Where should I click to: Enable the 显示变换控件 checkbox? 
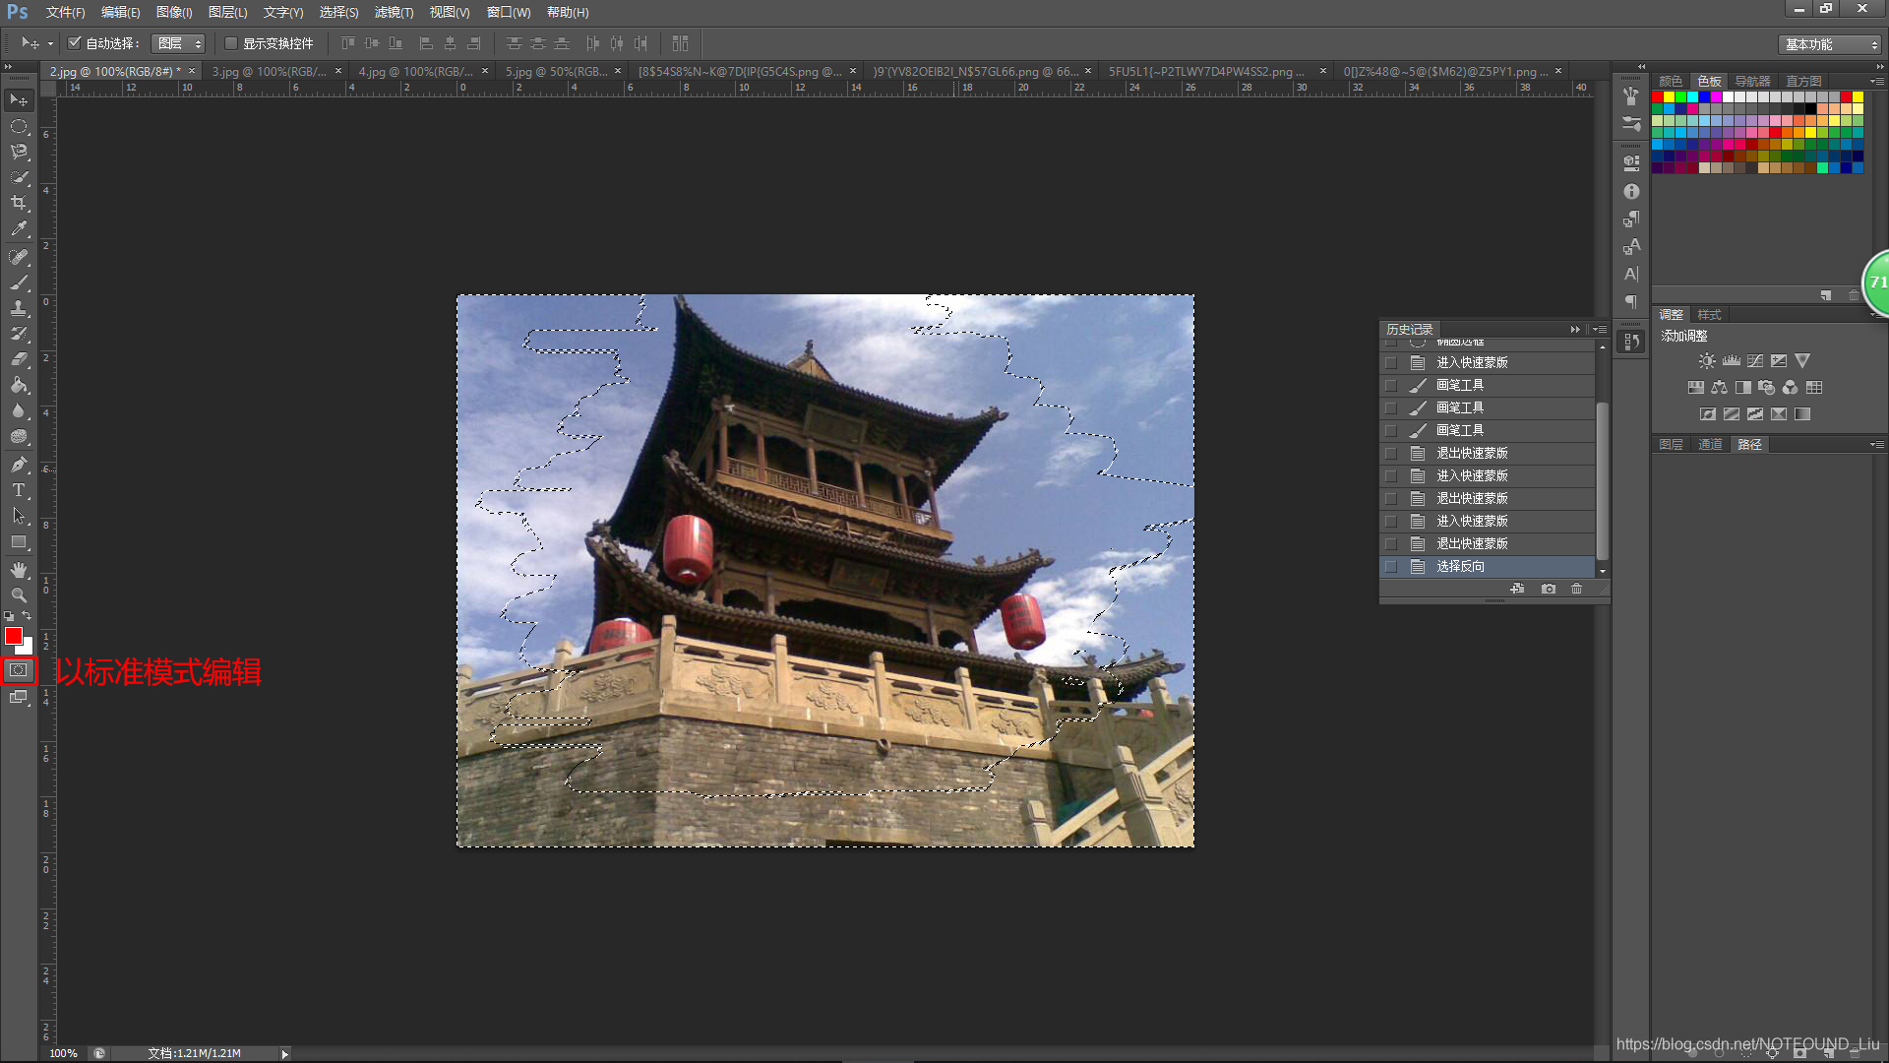(231, 43)
